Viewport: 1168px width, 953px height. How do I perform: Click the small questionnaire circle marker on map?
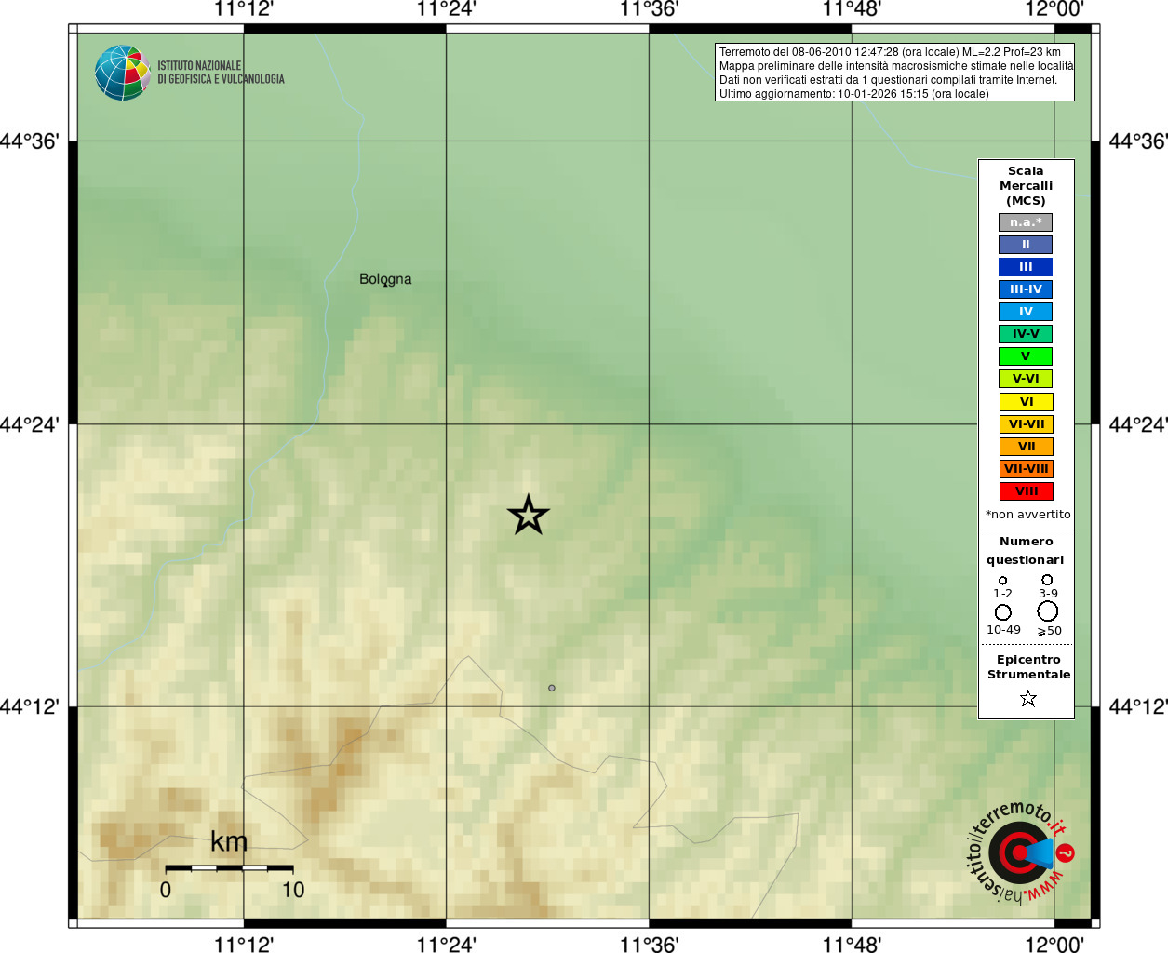tap(552, 688)
